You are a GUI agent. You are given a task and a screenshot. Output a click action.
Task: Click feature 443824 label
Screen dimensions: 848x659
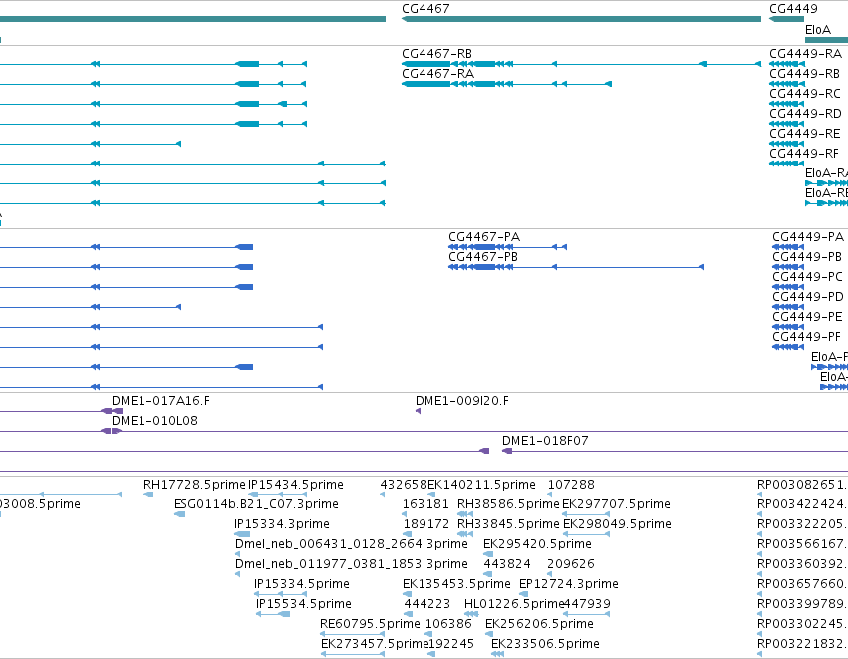pos(507,564)
